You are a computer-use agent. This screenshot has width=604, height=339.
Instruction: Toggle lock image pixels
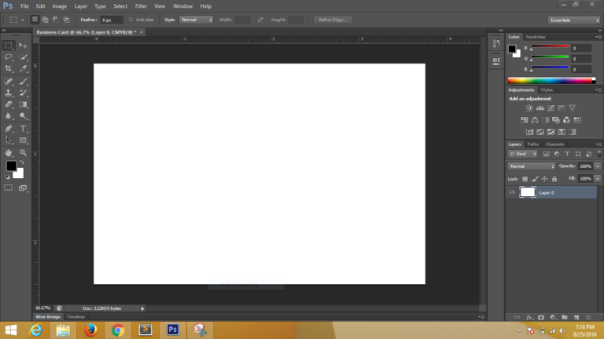(535, 179)
